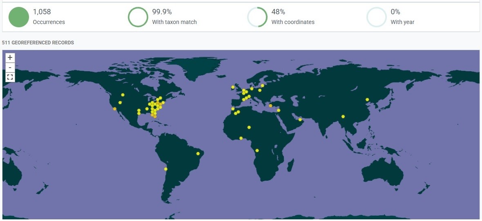Click the With year label
Screen dimensions: 482x221
tap(402, 22)
